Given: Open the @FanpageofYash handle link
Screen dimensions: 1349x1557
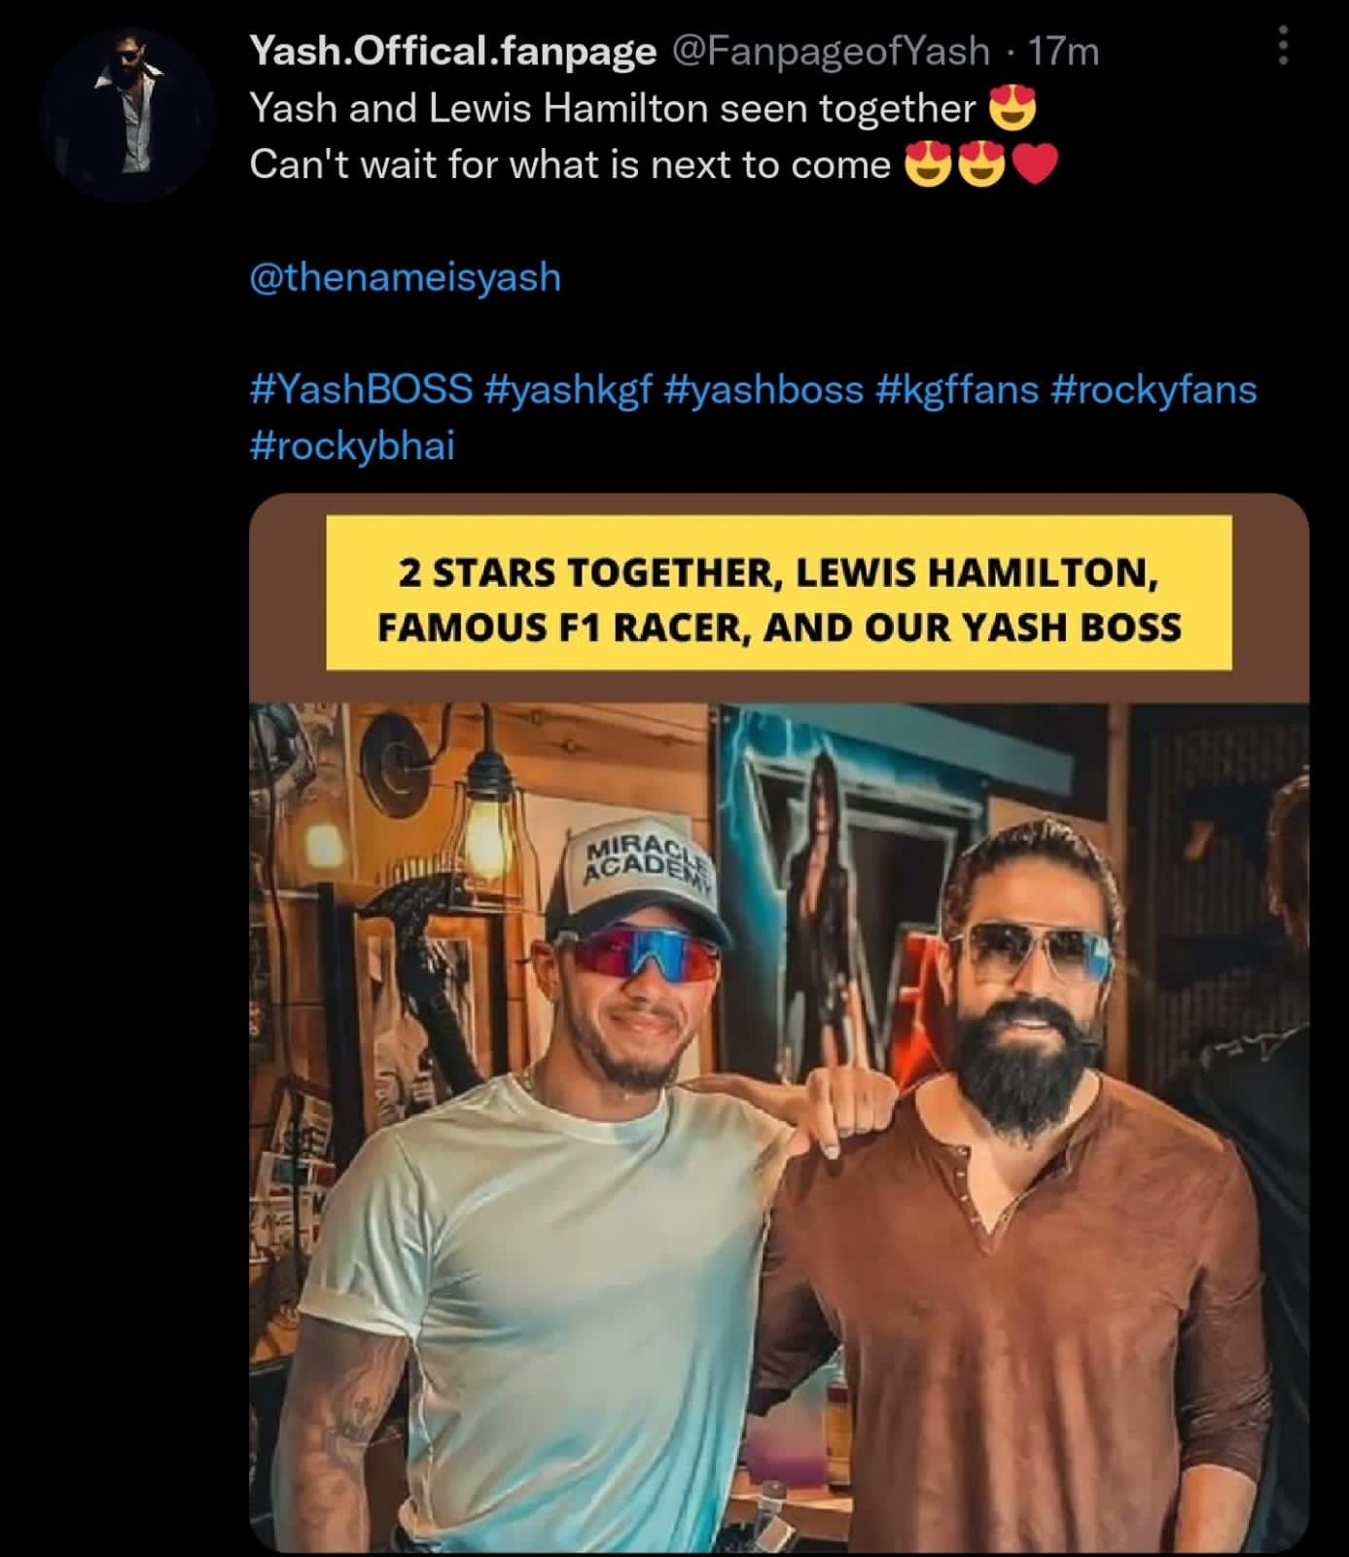Looking at the screenshot, I should pos(831,51).
